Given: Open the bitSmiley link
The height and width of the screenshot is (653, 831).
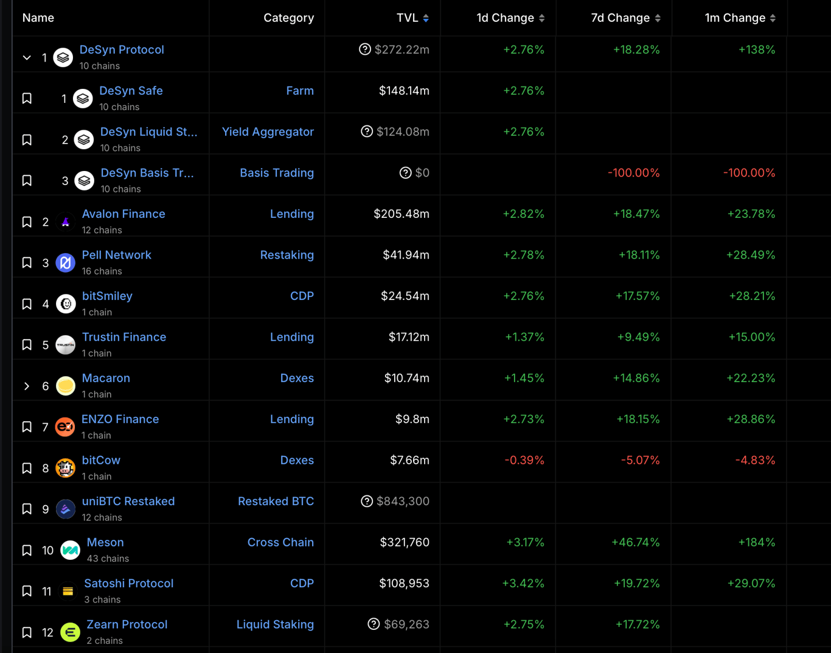Looking at the screenshot, I should 107,296.
